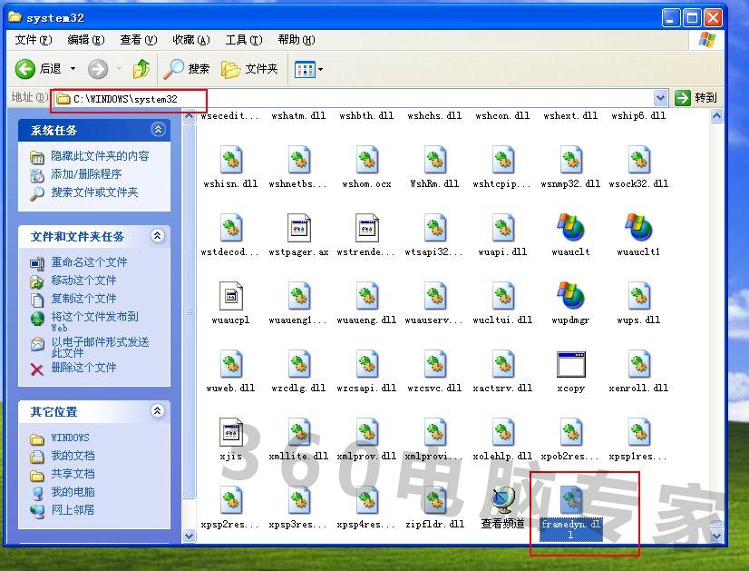Click Move this file (移动这个文件)
Screen dimensions: 749x571
click(x=83, y=281)
